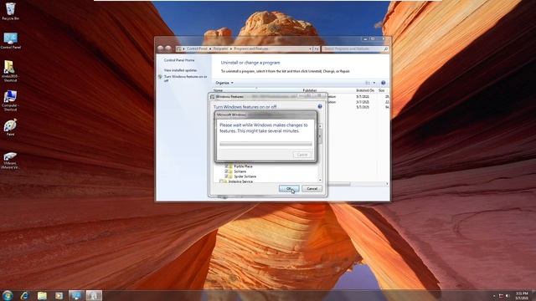Click the horizontal scrollbar right arrow
This screenshot has height=301, width=536.
[x=387, y=184]
